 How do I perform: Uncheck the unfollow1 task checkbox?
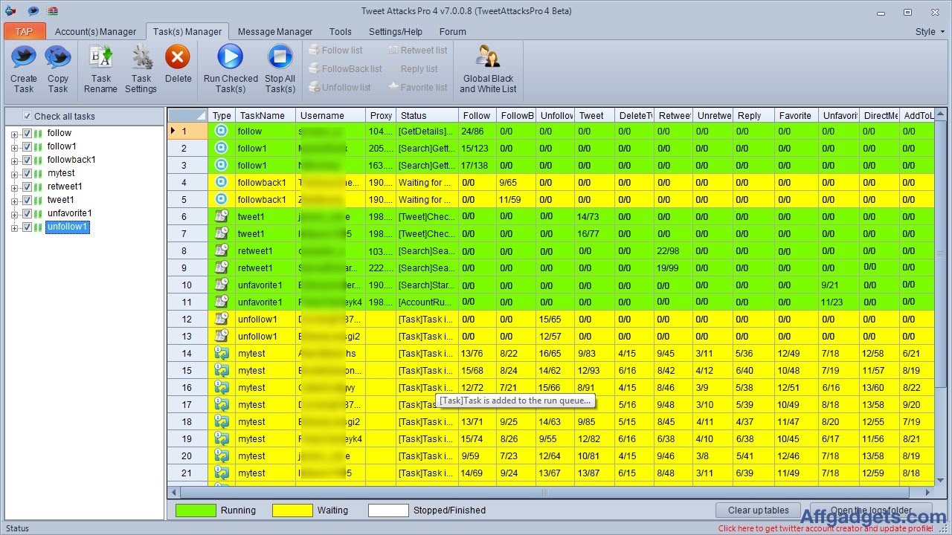[x=27, y=227]
